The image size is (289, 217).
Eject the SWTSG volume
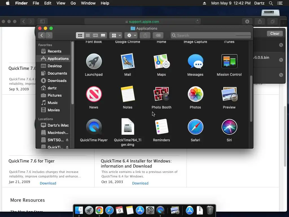coord(67,140)
